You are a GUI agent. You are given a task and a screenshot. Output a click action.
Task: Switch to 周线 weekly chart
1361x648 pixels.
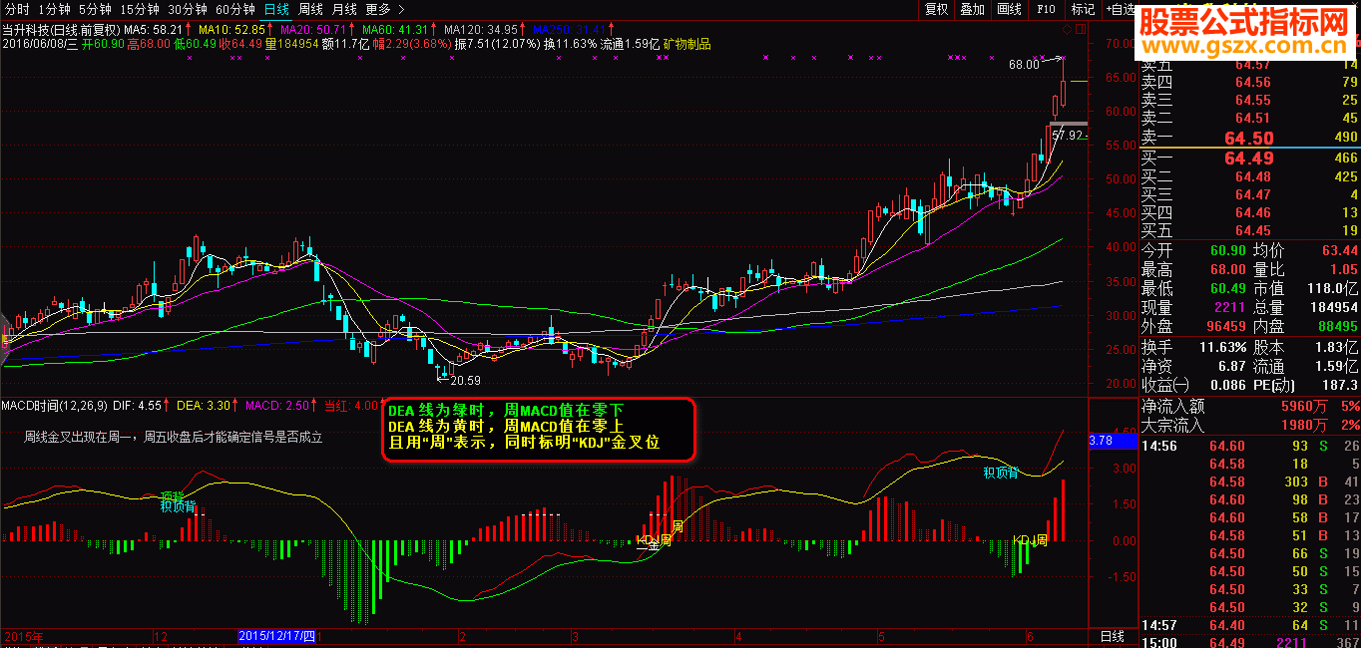pos(311,9)
